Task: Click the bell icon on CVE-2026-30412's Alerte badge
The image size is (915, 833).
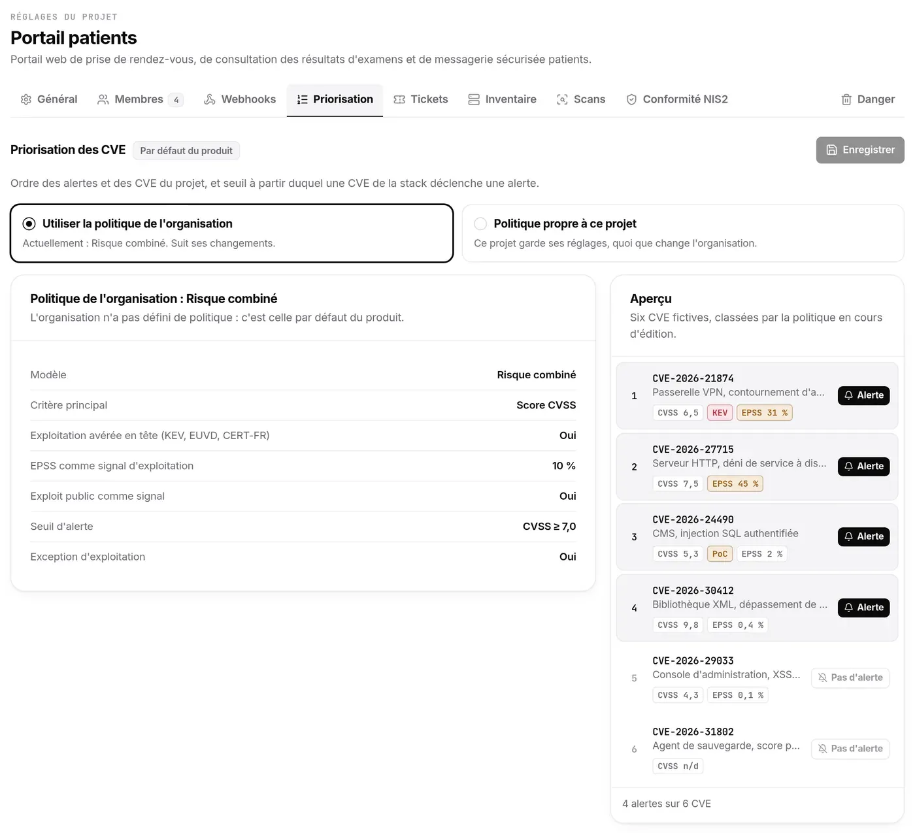Action: tap(848, 608)
